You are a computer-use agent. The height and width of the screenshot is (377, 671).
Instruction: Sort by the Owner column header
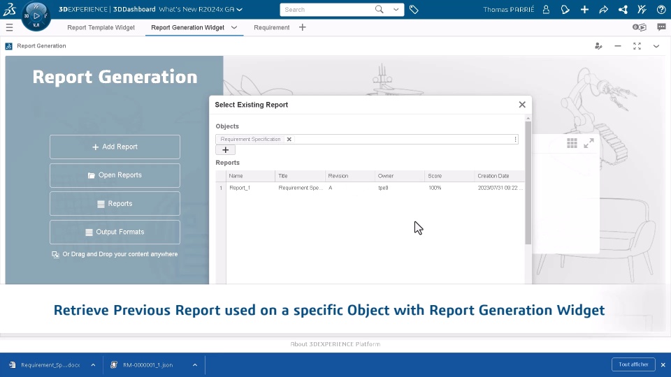click(x=400, y=176)
